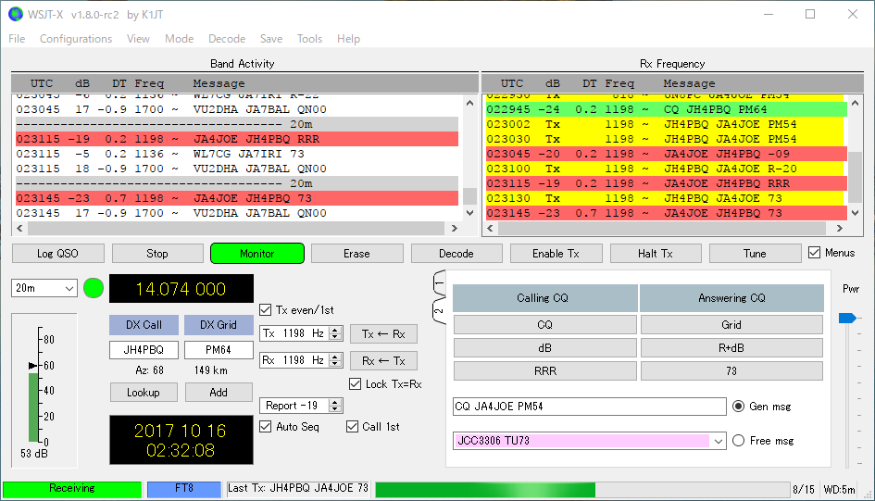
Task: Copy Rx frequency to Tx with arrow button
Action: pos(383,334)
